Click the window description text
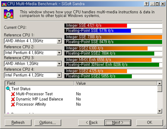Image resolution: width=167 pixels, height=129 pixels. [x=87, y=14]
